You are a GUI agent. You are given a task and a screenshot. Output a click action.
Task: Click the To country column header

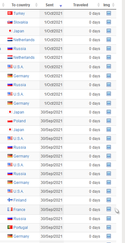21,5
